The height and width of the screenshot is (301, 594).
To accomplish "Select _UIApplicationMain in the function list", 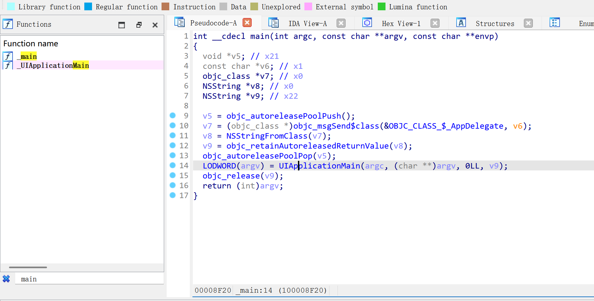I will (55, 65).
